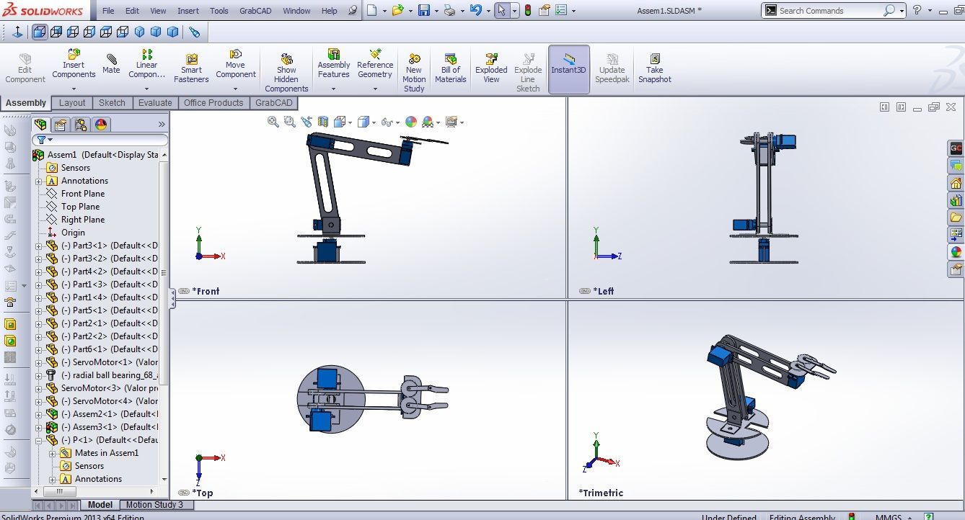Select the Take Snapshot tool

[654, 65]
